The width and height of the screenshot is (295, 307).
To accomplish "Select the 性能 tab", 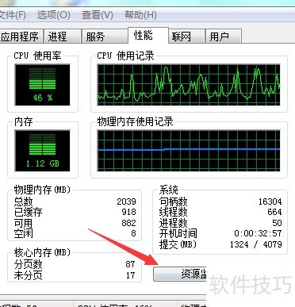I will click(147, 35).
